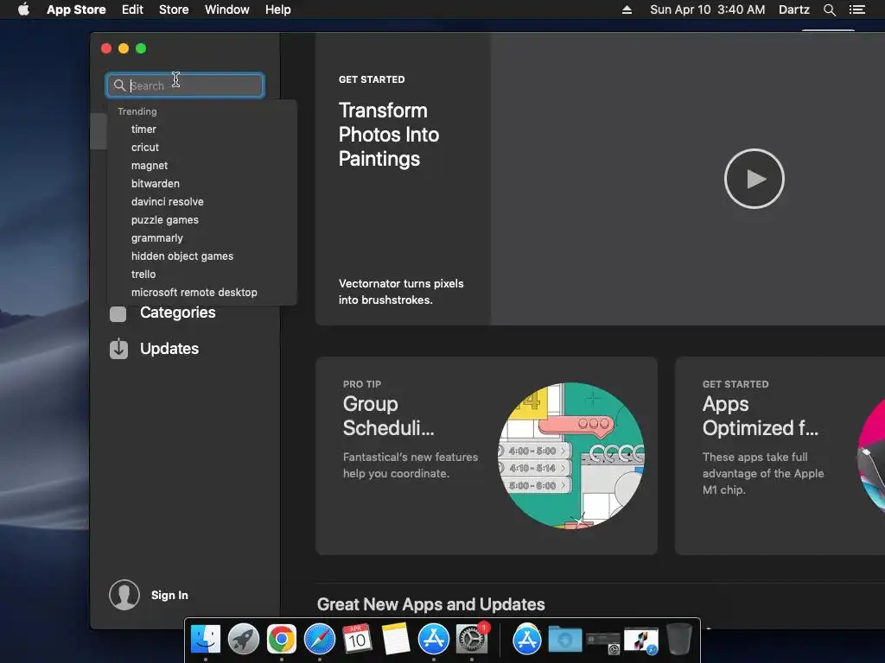Click the App Store icon with running dot

click(434, 639)
